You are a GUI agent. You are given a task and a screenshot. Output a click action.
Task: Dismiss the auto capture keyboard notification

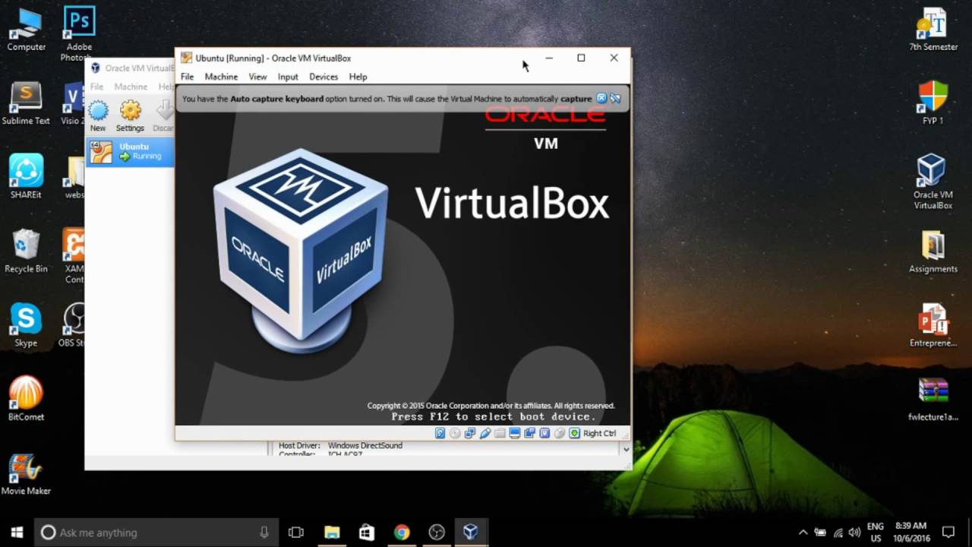click(601, 98)
